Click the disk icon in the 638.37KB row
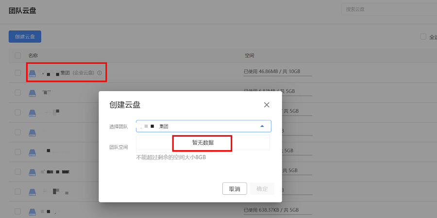 pyautogui.click(x=33, y=212)
